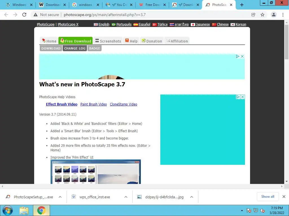Close the downloads bar with X
Image resolution: width=289 pixels, height=216 pixels.
284,197
